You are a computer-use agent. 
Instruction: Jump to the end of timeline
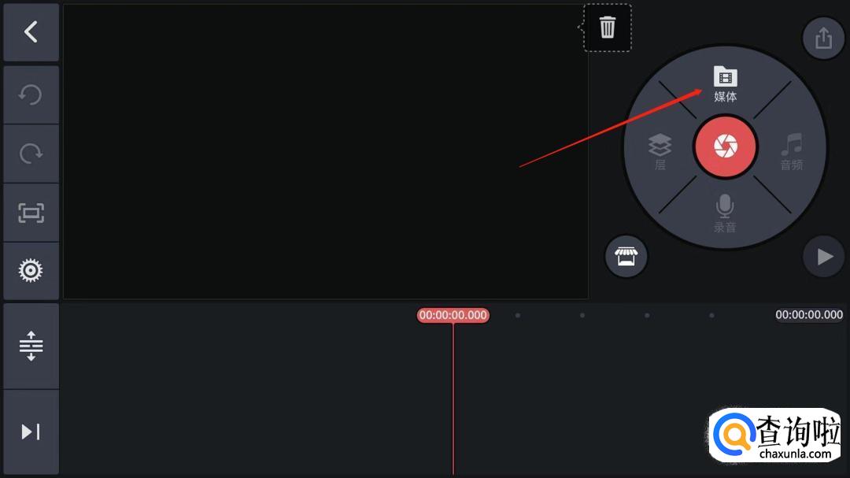[31, 432]
